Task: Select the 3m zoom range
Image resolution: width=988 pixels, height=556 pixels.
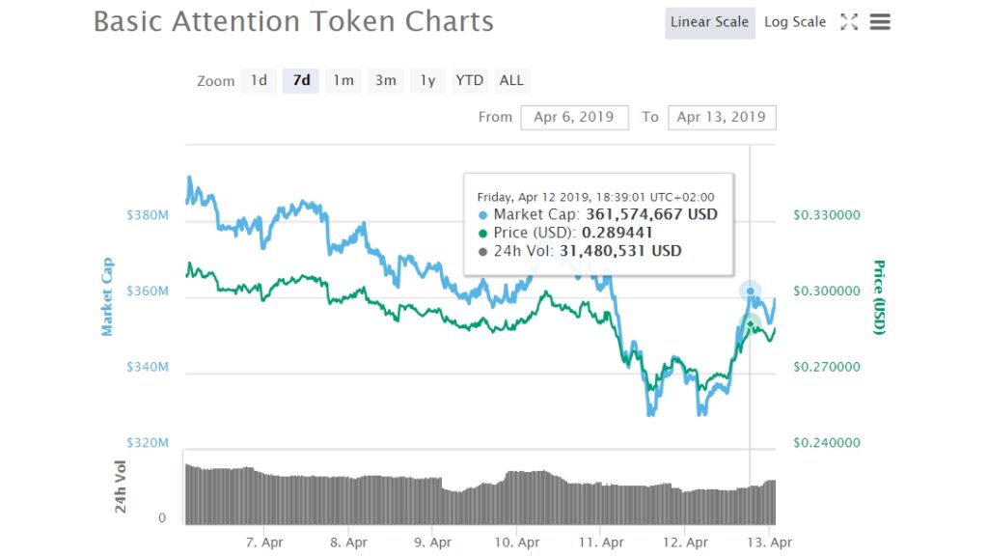Action: coord(385,81)
